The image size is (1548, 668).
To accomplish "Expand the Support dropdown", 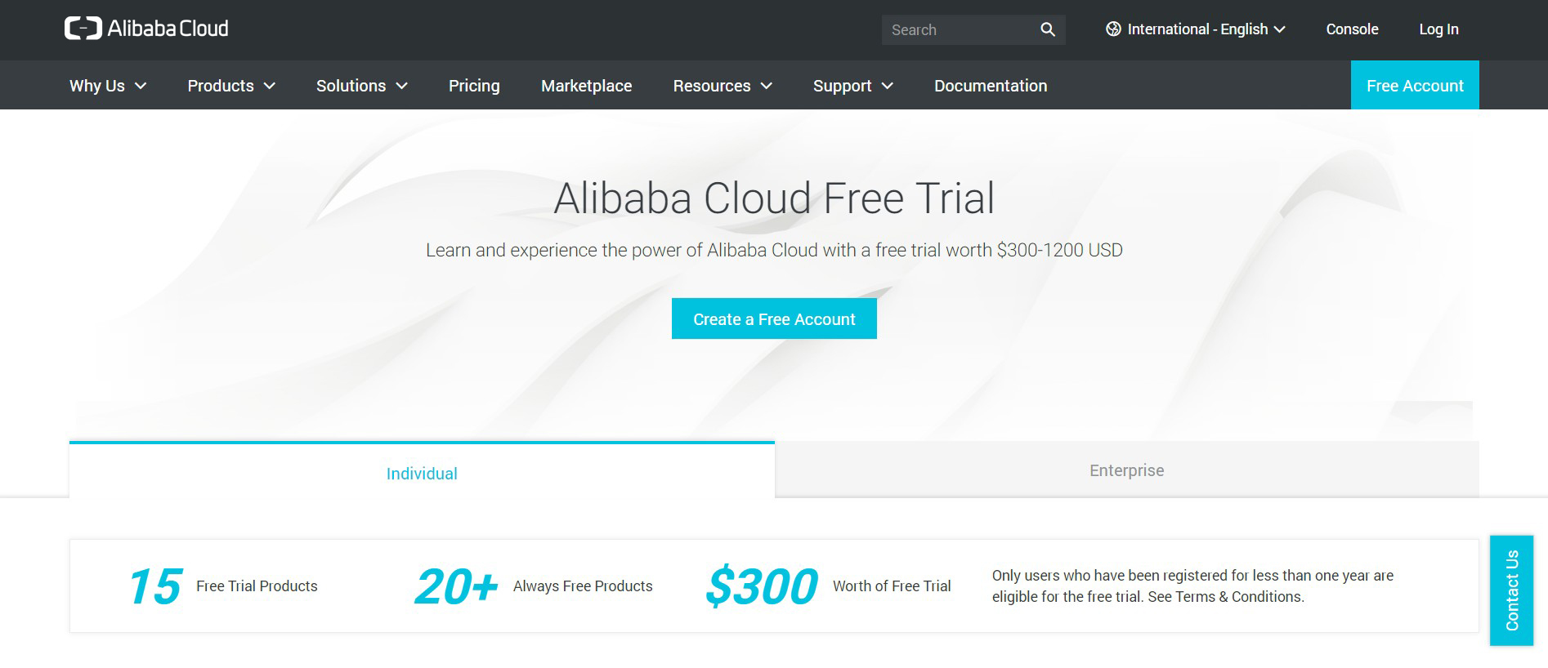I will tap(852, 86).
